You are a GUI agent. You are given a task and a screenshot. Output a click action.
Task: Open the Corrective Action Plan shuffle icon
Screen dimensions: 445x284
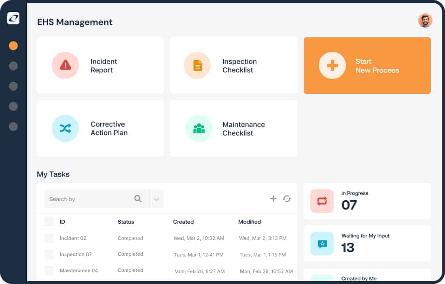(66, 128)
